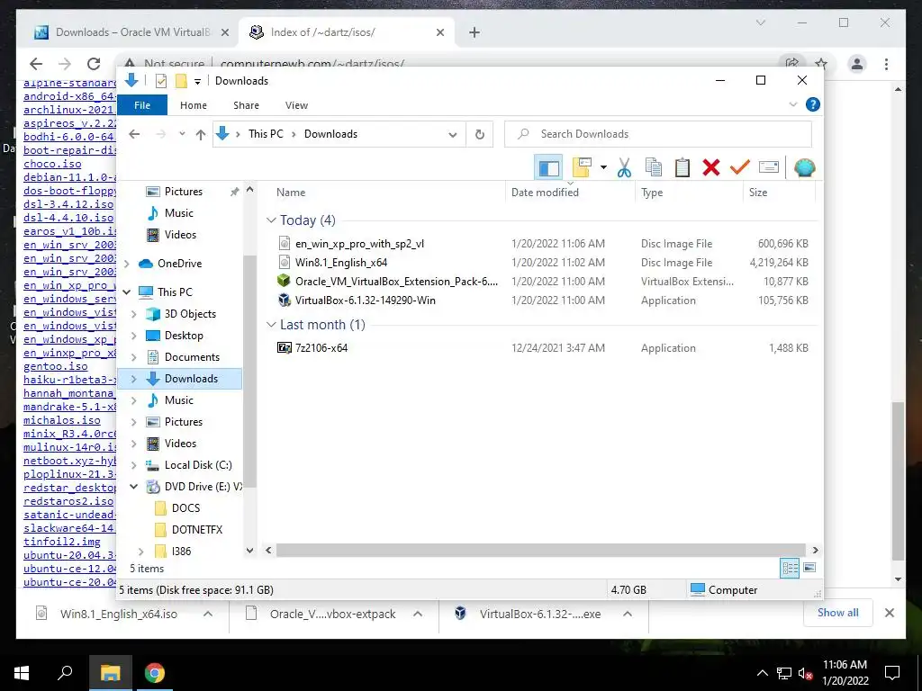Click horizontal scrollbar in file list
This screenshot has width=922, height=691.
pyautogui.click(x=541, y=551)
